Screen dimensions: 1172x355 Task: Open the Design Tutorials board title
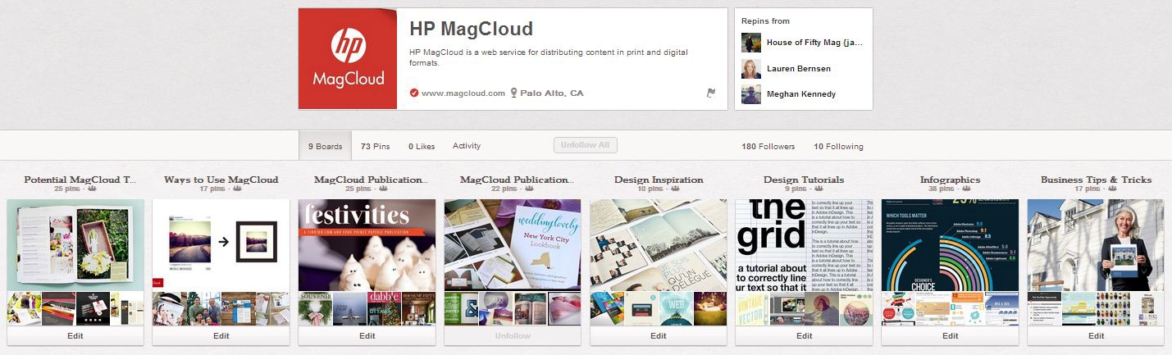click(x=804, y=180)
